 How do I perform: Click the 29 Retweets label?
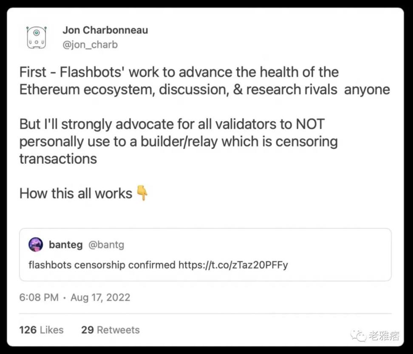pyautogui.click(x=110, y=330)
